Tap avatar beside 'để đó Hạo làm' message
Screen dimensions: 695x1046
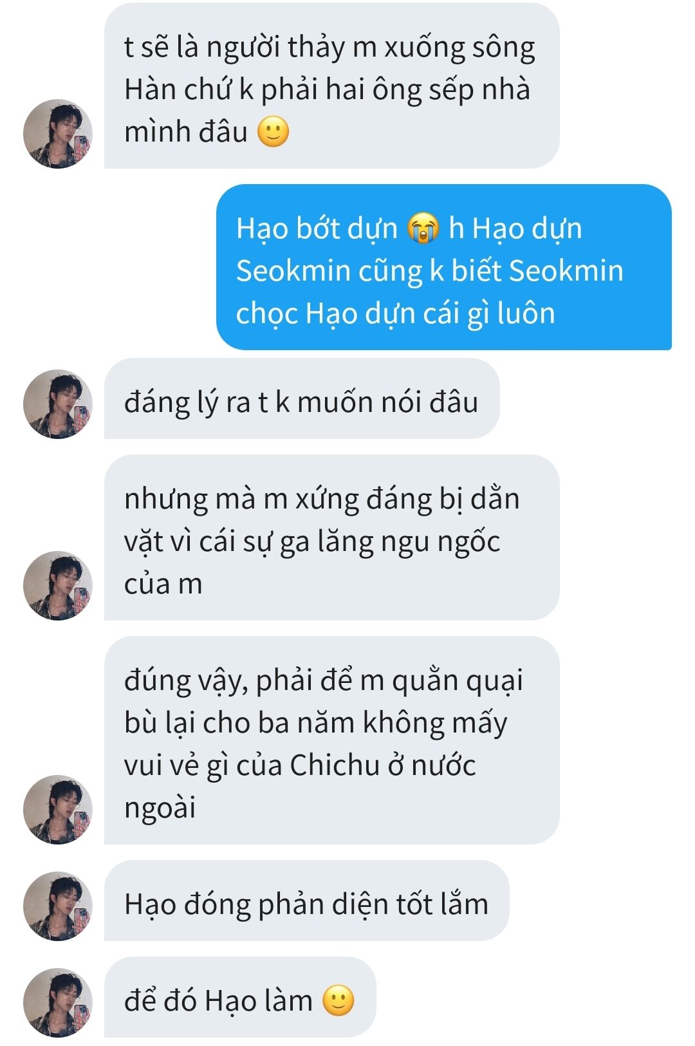pyautogui.click(x=58, y=1003)
